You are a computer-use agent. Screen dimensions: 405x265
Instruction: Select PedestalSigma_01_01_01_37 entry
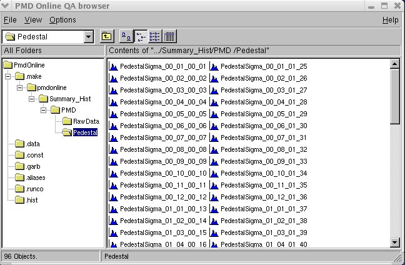point(259,209)
